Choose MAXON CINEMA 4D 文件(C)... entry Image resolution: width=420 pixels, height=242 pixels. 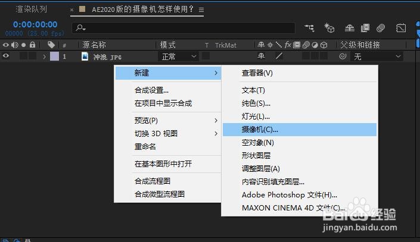click(x=300, y=208)
